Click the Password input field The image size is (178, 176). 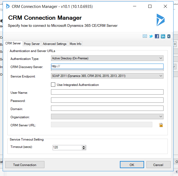[x=107, y=100]
